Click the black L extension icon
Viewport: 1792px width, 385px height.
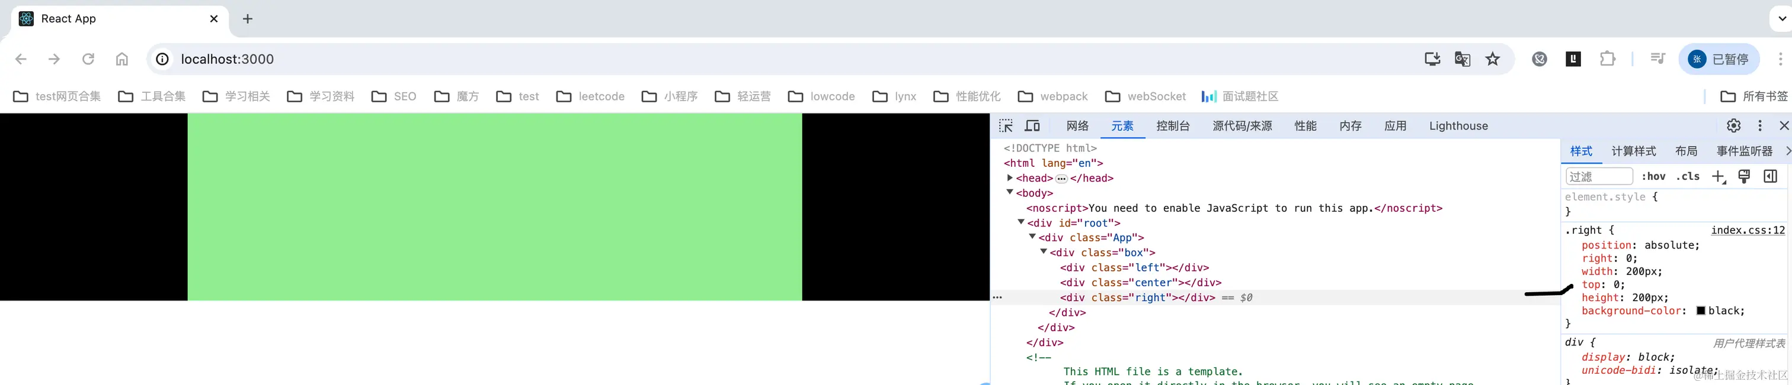(x=1573, y=59)
